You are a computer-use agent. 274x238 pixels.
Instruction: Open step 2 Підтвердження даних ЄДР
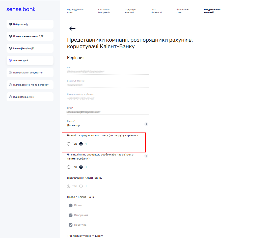coord(30,36)
